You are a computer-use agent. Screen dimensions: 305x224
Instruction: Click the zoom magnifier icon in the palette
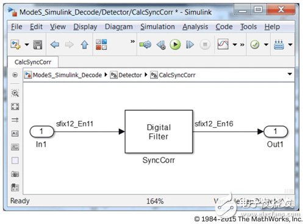[15, 93]
